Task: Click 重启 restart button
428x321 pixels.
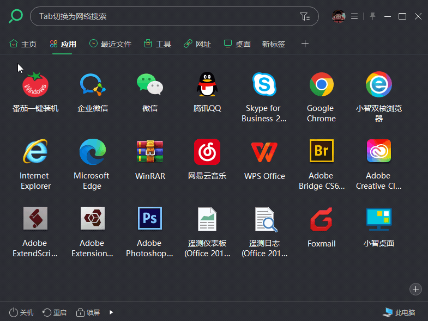Action: coord(55,312)
